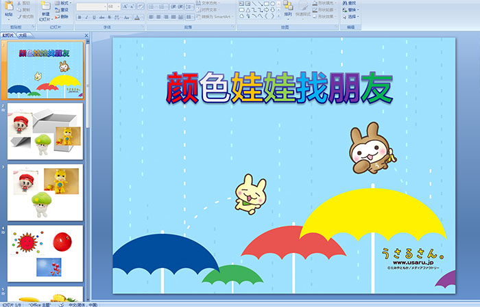The width and height of the screenshot is (480, 307).
Task: Toggle Center text alignment
Action: click(158, 17)
